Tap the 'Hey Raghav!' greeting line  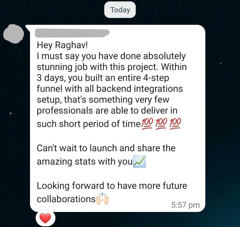[62, 45]
